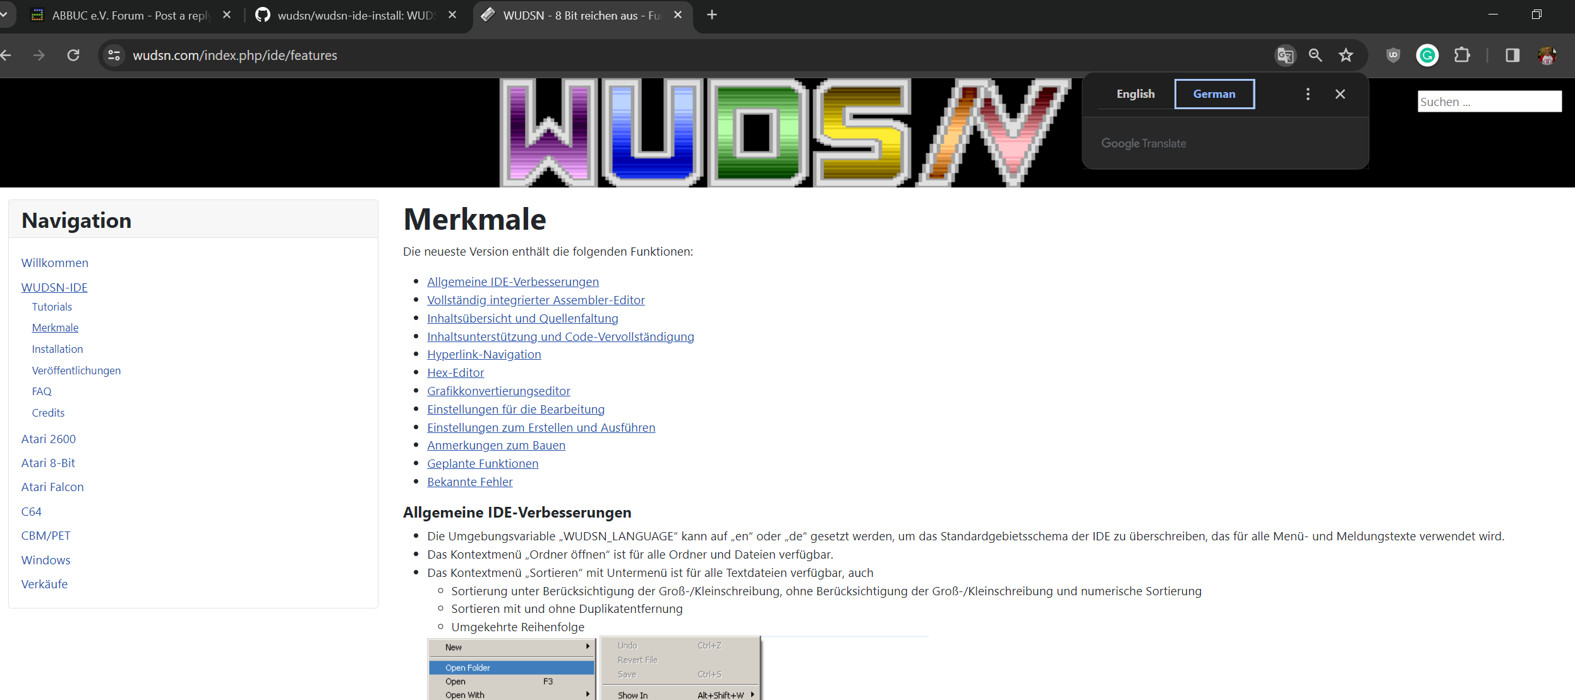Open the Hex-Editor link
Image resolution: width=1575 pixels, height=700 pixels.
[x=455, y=373]
